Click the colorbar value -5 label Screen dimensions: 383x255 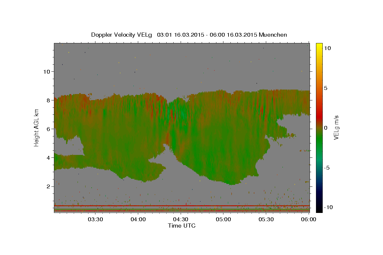327,167
